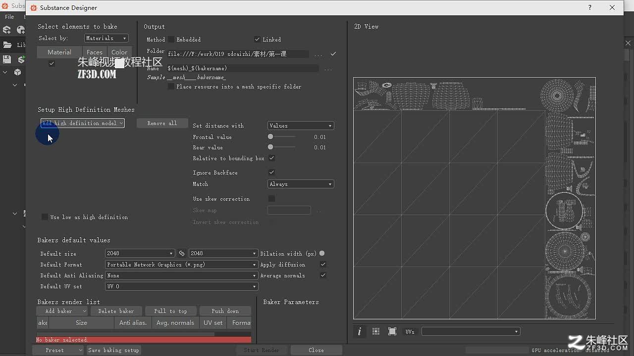Click the bakers list horizontal scrollbar
The width and height of the screenshot is (634, 356).
coord(125,334)
